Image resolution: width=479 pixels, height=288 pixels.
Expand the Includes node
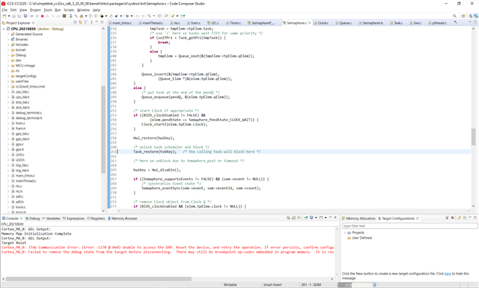pos(8,45)
